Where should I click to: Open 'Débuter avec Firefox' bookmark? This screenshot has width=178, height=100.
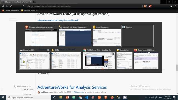coord(11,11)
